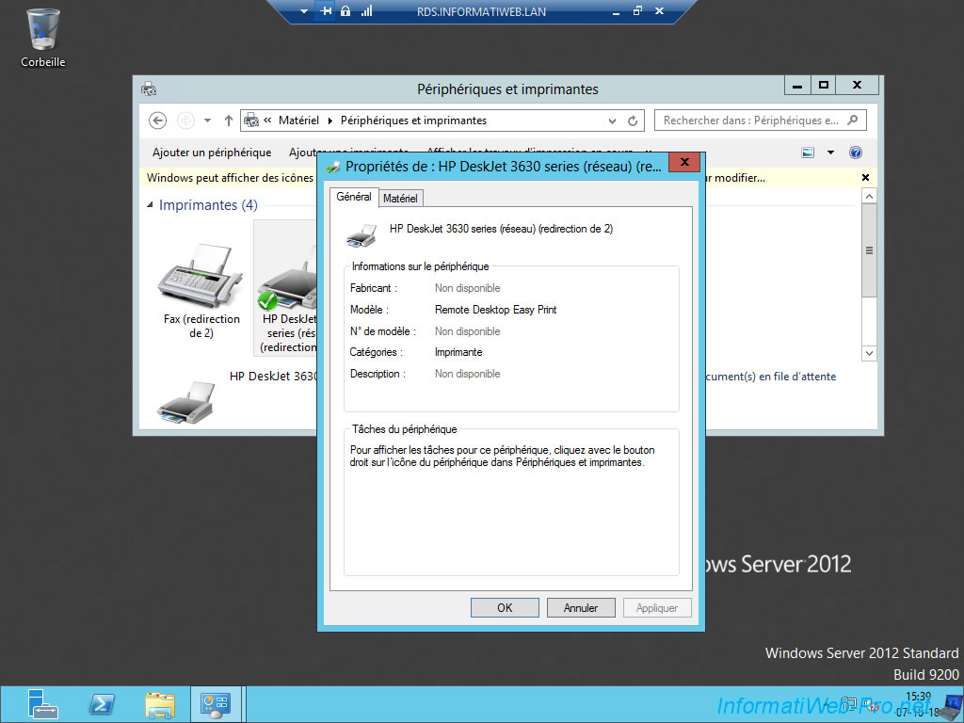
Task: Dismiss the yellow information bar with its X
Action: tap(866, 178)
